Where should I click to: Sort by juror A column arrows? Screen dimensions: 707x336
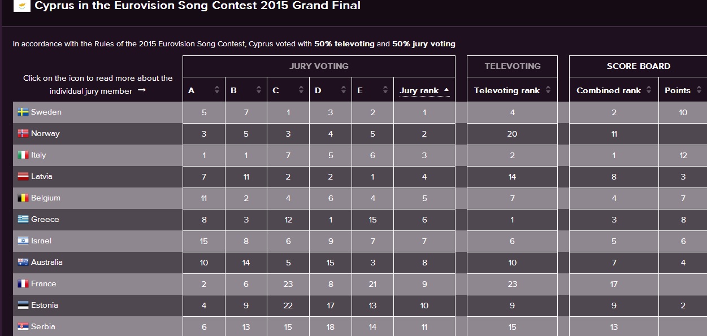tap(217, 90)
